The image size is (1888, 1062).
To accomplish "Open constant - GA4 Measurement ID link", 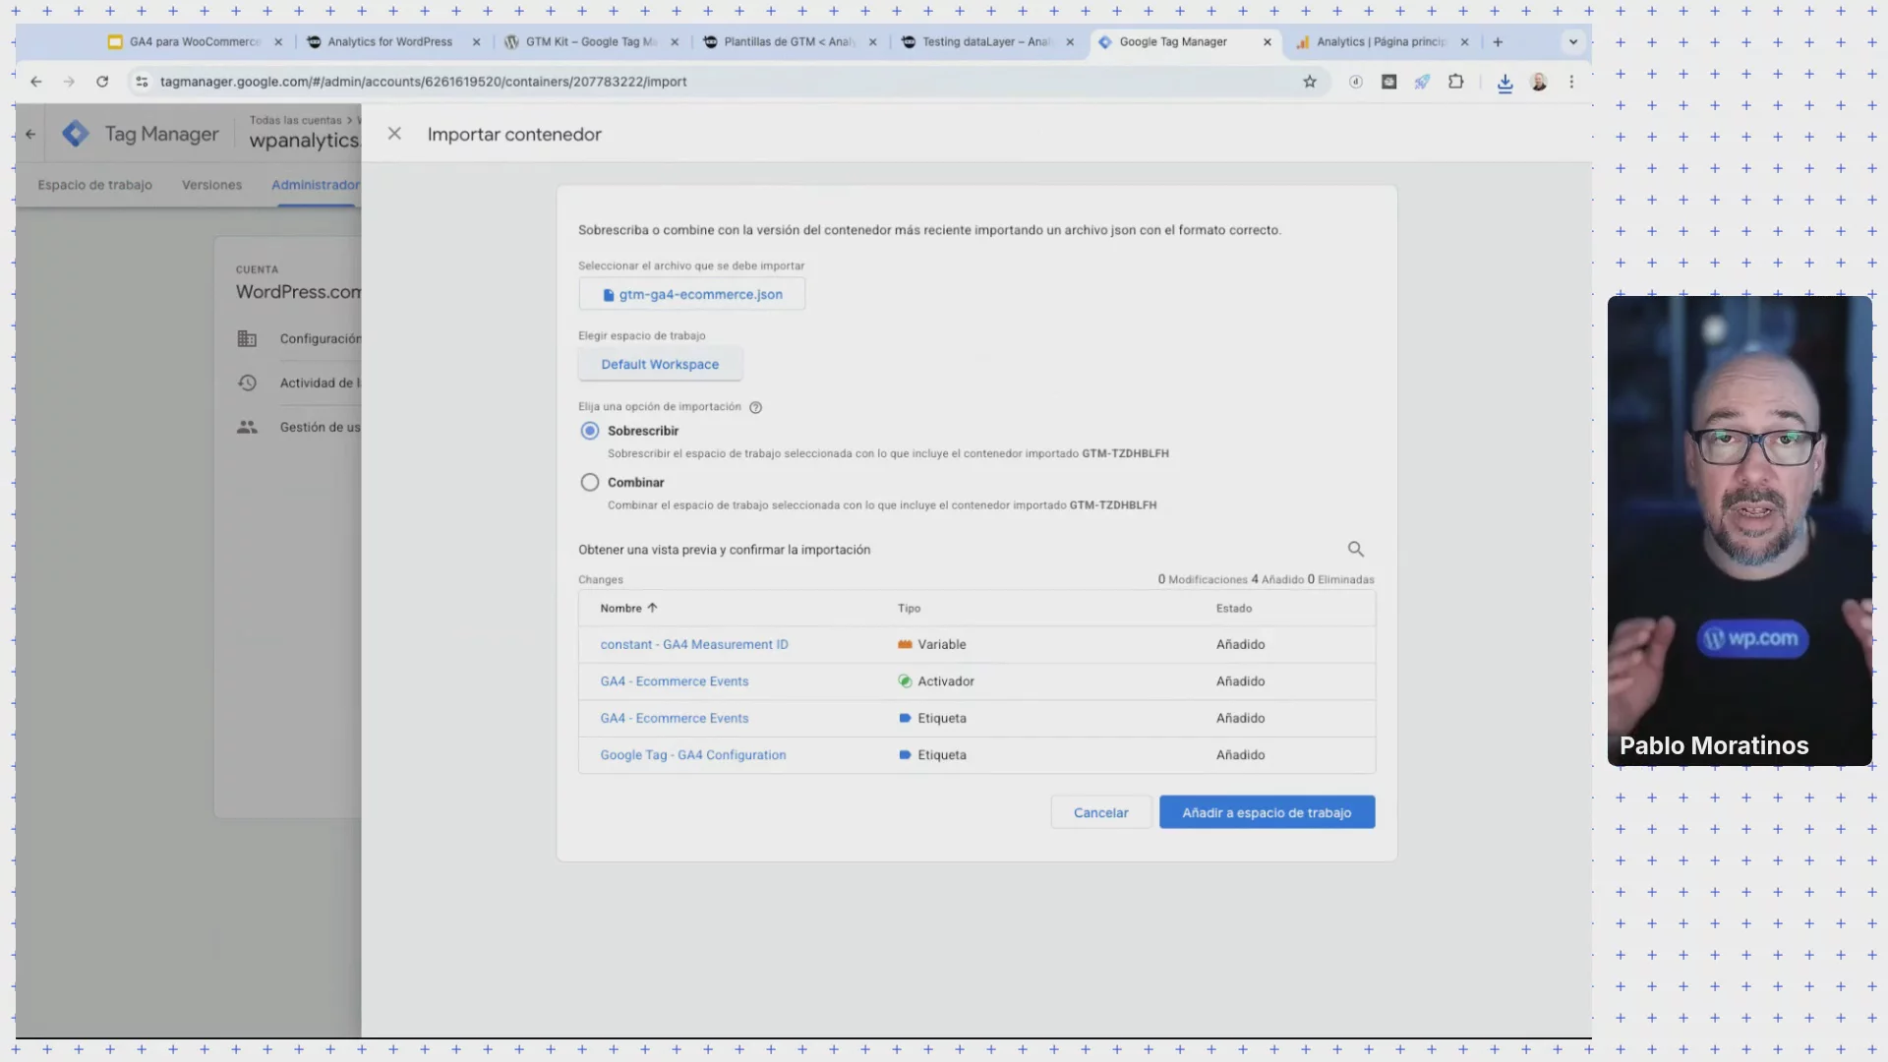I will point(694,645).
